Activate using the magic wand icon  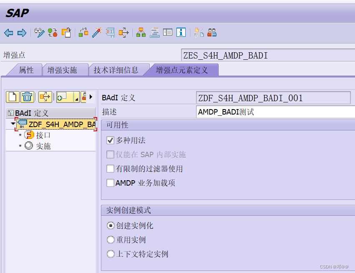97,33
